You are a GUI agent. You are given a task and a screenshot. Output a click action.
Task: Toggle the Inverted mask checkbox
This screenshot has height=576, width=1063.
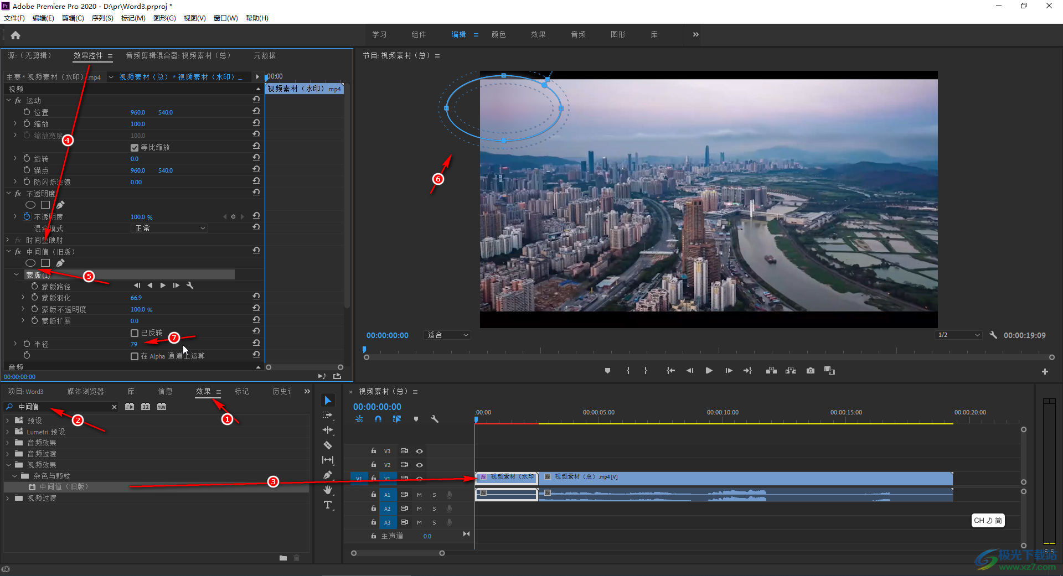click(134, 333)
